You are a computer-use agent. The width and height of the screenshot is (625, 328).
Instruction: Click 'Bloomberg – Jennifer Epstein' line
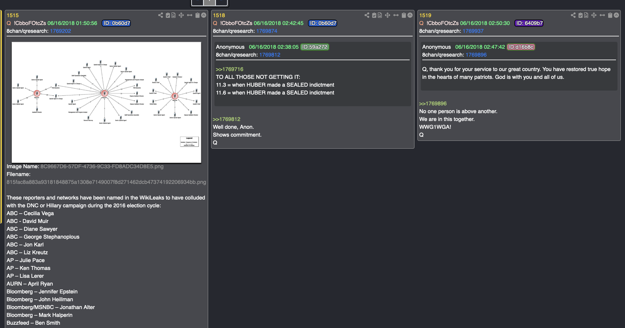pos(42,292)
